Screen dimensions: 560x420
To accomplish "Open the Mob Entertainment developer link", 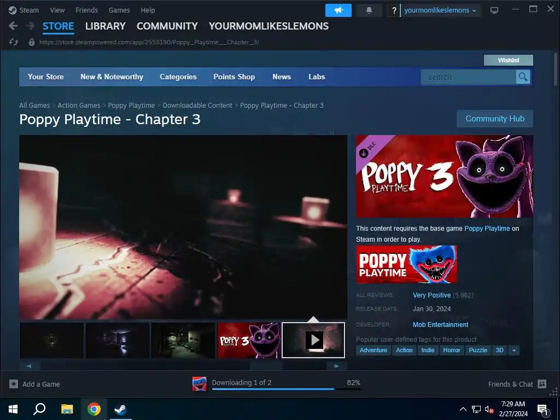I will tap(440, 325).
